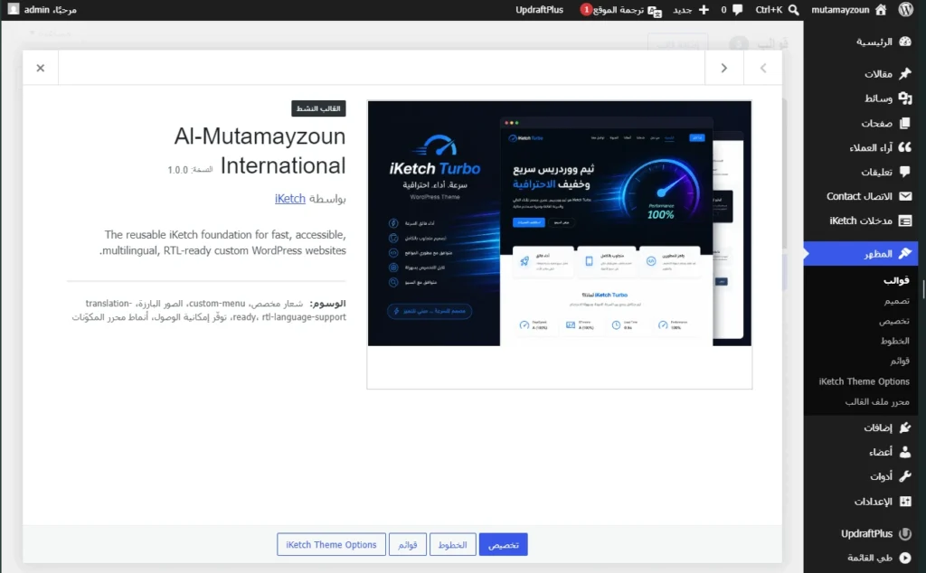The image size is (926, 573).
Task: Open the قوائم submenu item in sidebar
Action: click(900, 362)
